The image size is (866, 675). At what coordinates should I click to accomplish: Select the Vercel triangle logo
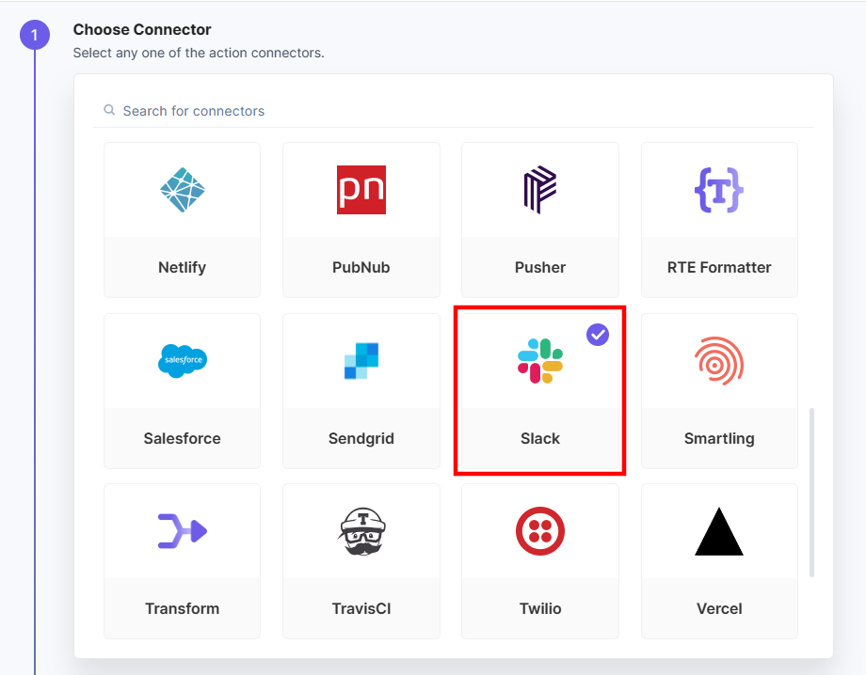coord(719,531)
